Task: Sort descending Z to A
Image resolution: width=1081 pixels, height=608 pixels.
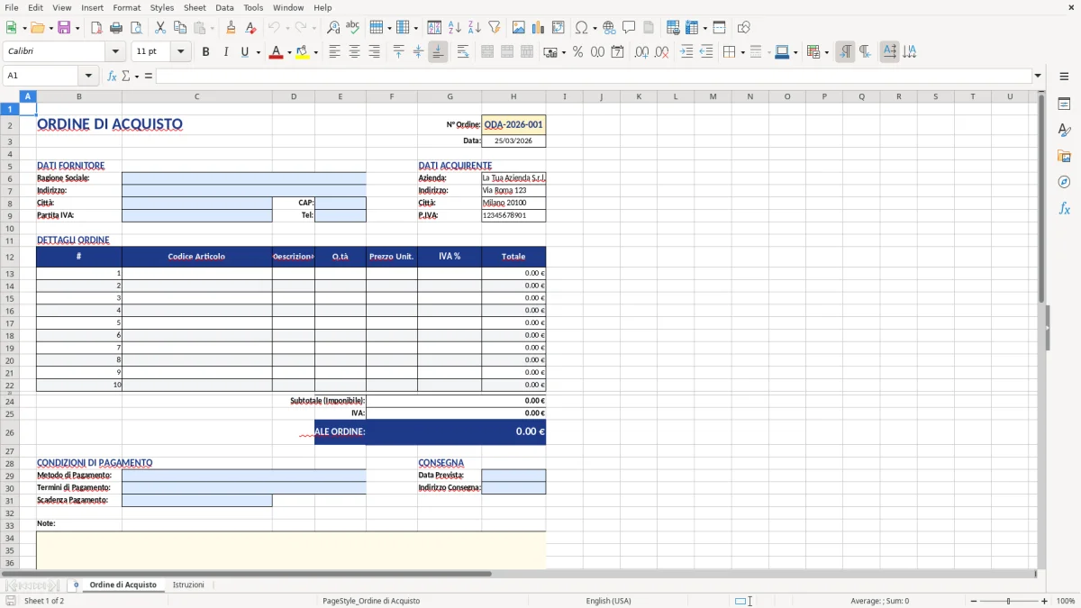Action: (x=474, y=28)
